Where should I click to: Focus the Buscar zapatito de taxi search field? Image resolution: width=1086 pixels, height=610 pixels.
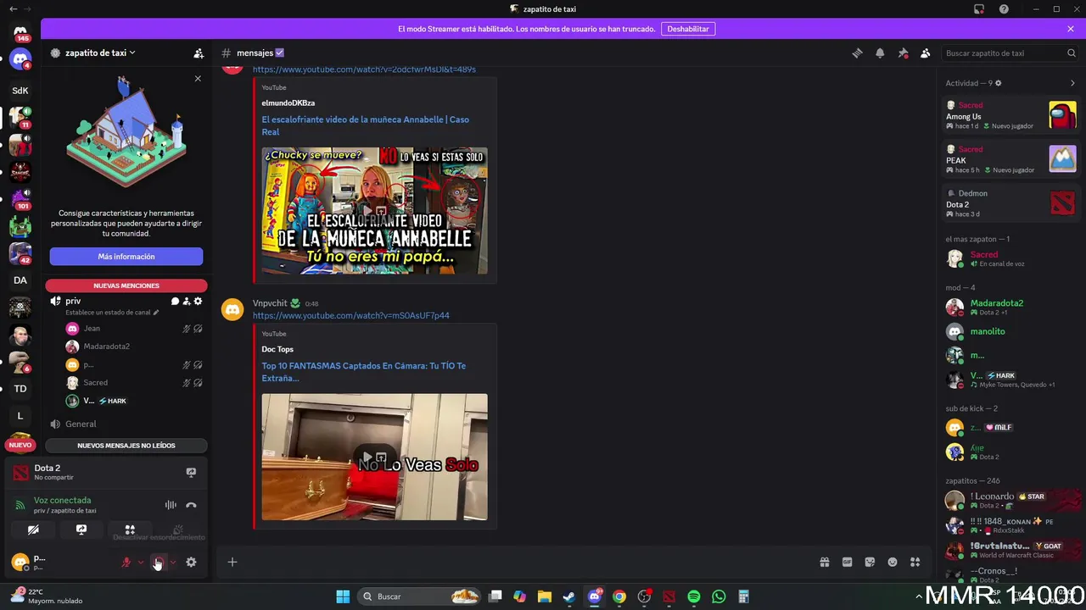click(1008, 53)
